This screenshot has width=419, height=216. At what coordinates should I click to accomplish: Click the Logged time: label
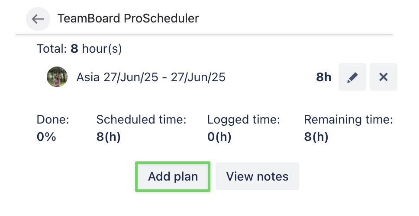(244, 120)
